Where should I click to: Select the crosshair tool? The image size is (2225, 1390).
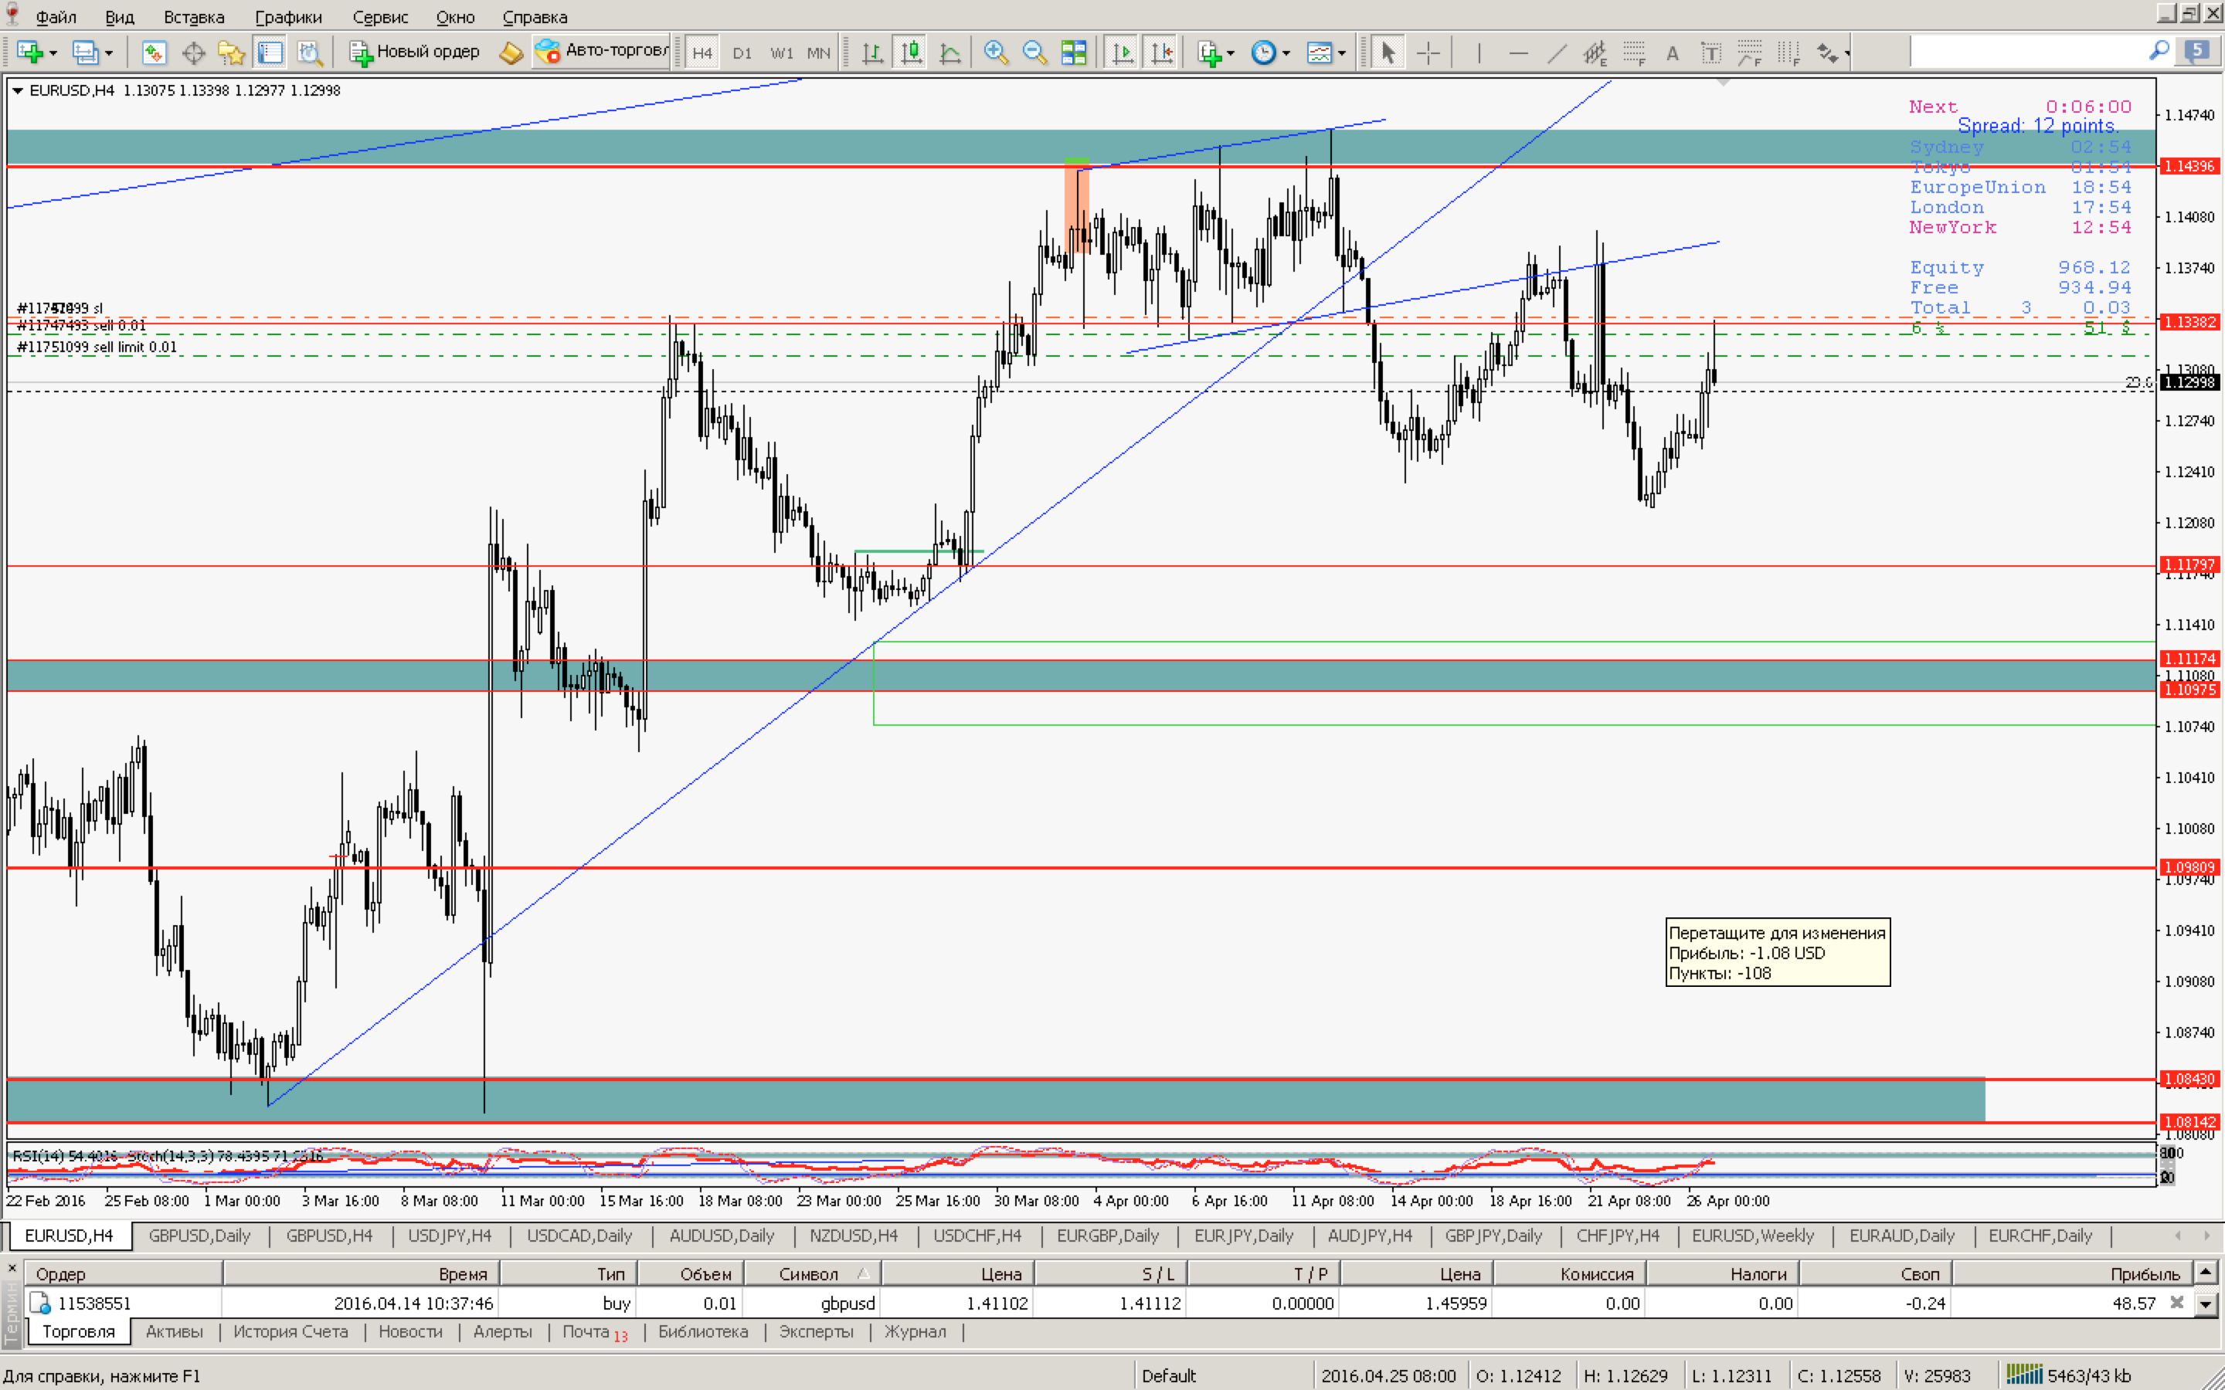(x=1428, y=53)
